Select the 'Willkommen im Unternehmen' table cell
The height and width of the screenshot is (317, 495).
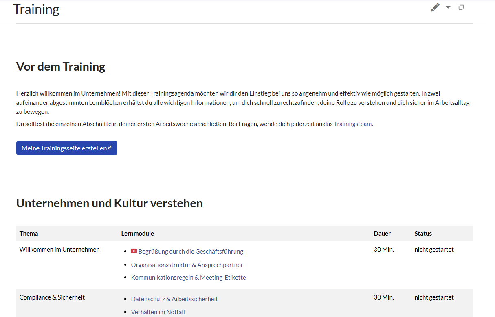59,249
